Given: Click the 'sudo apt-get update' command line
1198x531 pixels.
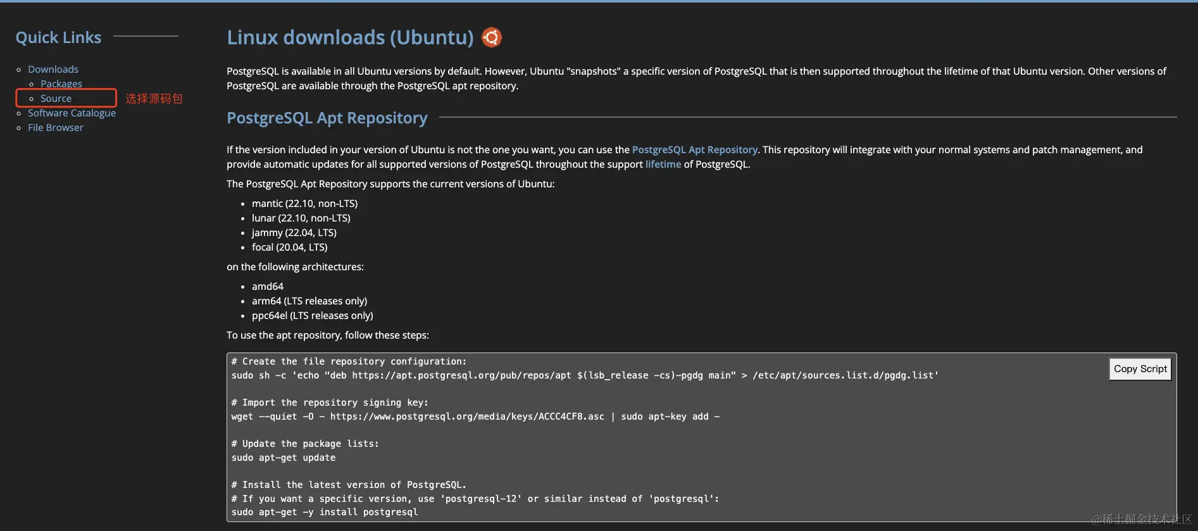Looking at the screenshot, I should [x=284, y=458].
